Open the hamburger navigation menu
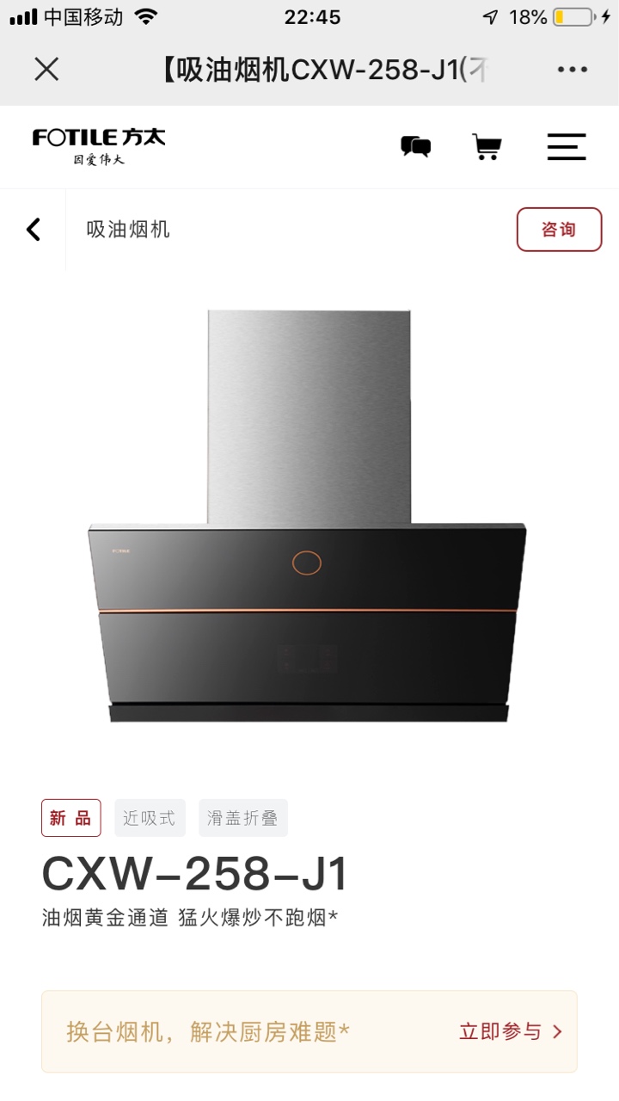The image size is (619, 1101). point(567,147)
